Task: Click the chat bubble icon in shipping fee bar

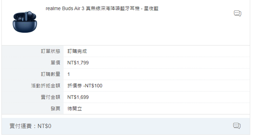Action: tap(237, 126)
